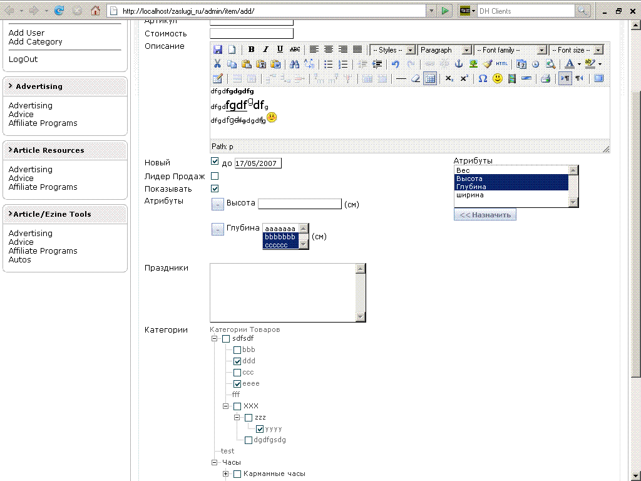
Task: Click the Save icon in editor toolbar
Action: click(218, 49)
